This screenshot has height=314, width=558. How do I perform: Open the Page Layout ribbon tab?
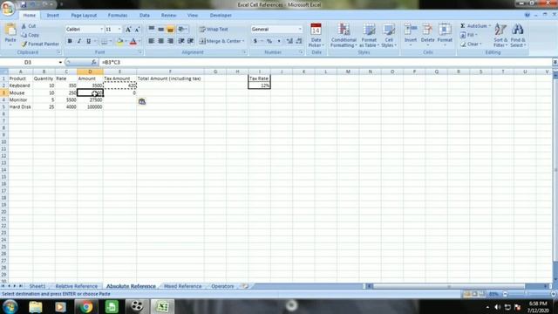84,16
